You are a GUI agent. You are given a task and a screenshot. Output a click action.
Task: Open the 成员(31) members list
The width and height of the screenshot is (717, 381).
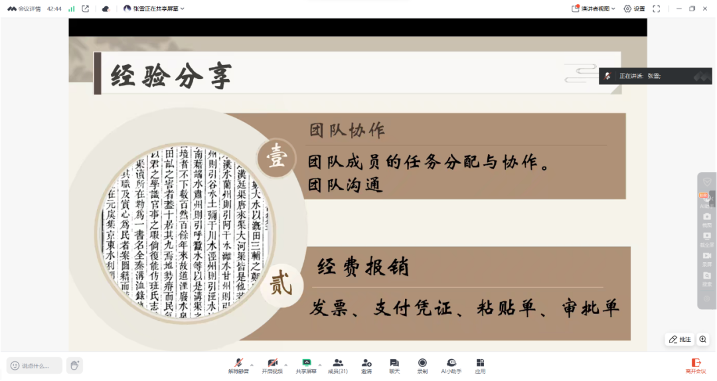(x=338, y=366)
